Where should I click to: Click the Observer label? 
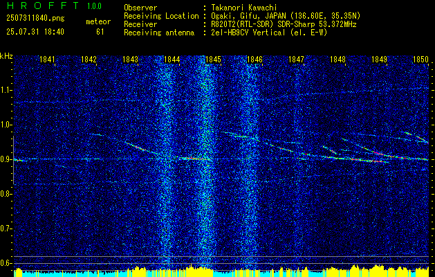(x=140, y=8)
